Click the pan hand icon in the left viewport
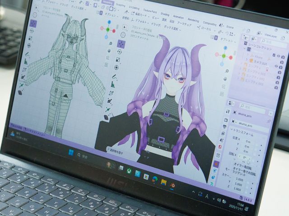The image size is (289, 216). (109, 51)
